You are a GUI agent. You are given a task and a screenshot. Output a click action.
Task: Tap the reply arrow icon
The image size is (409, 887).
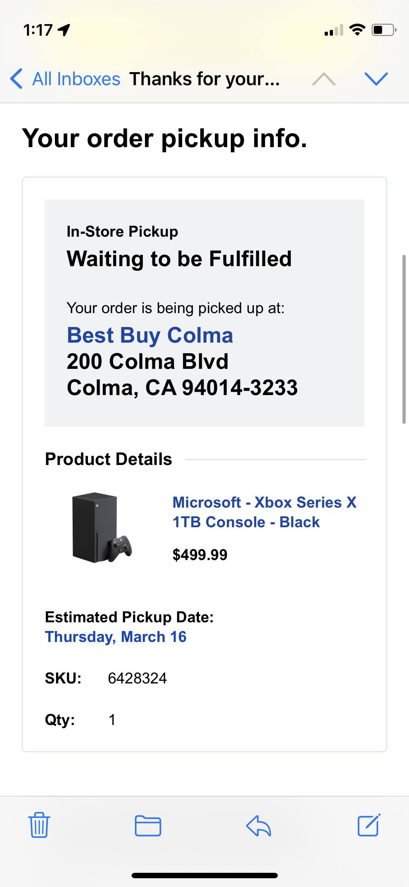coord(258,825)
